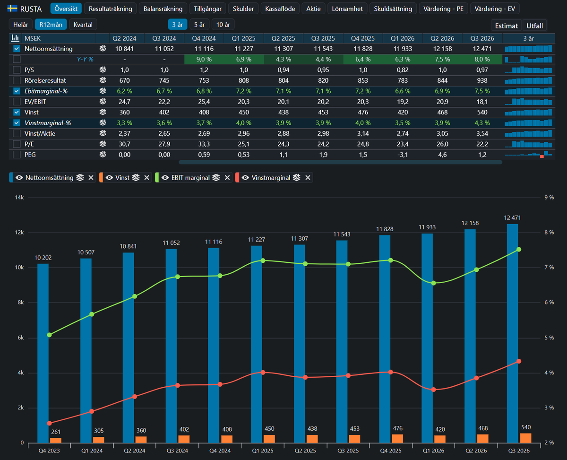Click stack icon on EBIT marginal legend chip
This screenshot has width=567, height=460.
pyautogui.click(x=216, y=178)
